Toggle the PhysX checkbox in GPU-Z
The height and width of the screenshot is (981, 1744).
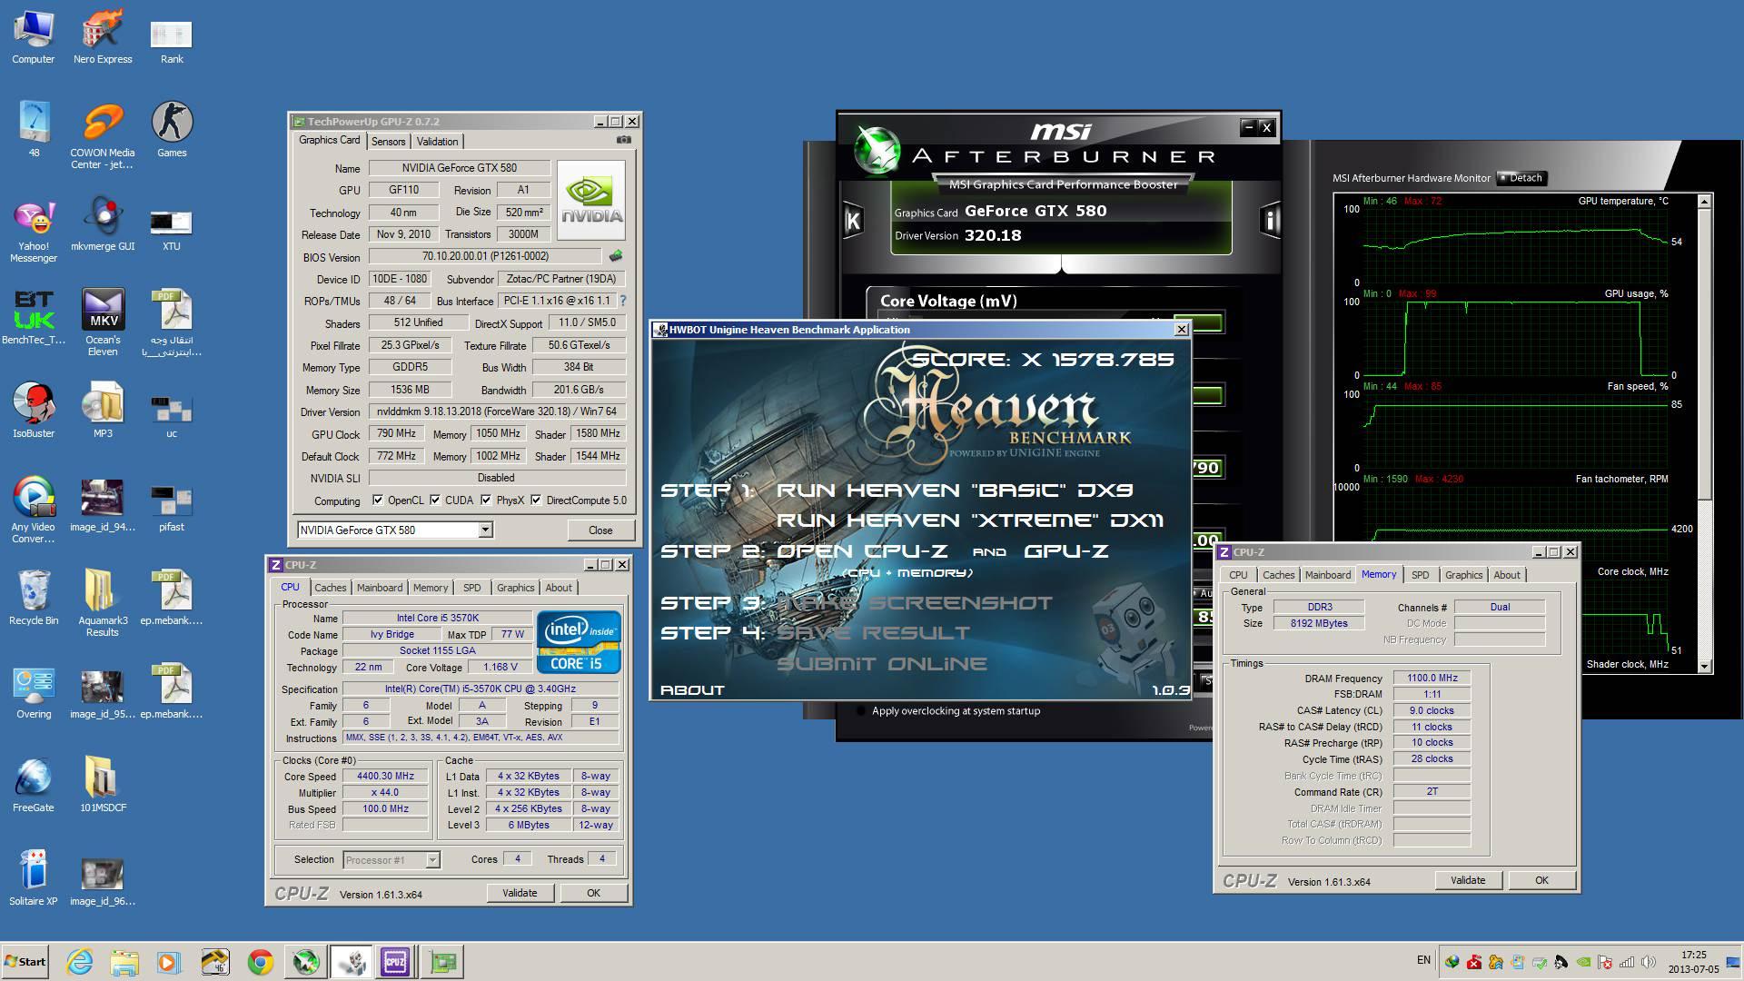(486, 500)
